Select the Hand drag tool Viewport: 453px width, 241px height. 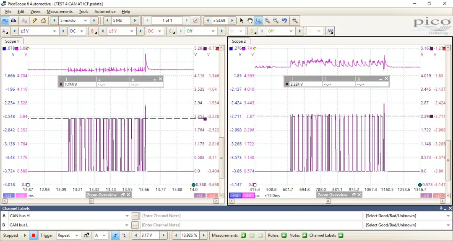click(250, 21)
